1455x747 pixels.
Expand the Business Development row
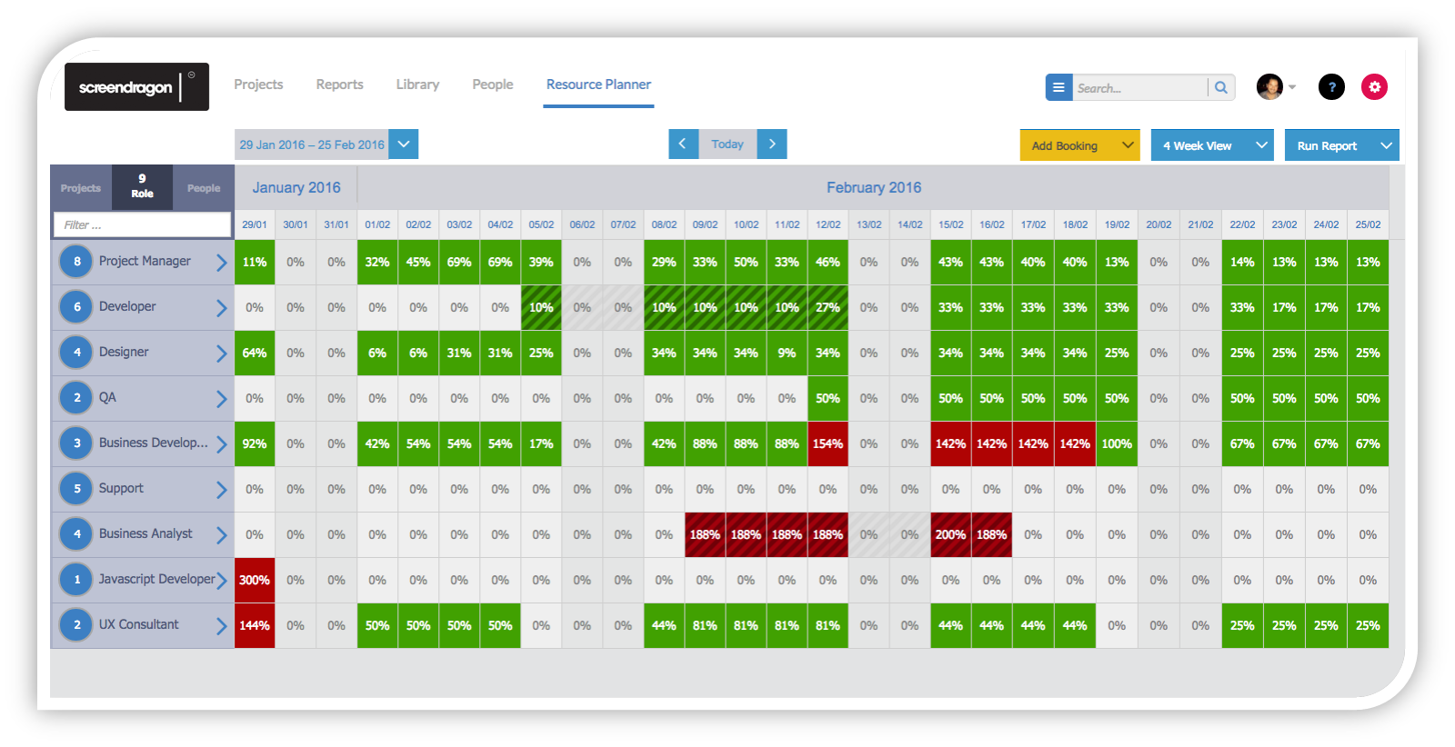221,444
